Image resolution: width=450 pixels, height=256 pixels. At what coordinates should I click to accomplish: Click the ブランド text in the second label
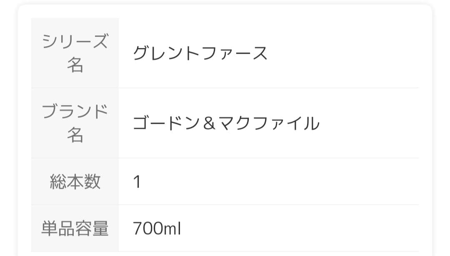75,111
